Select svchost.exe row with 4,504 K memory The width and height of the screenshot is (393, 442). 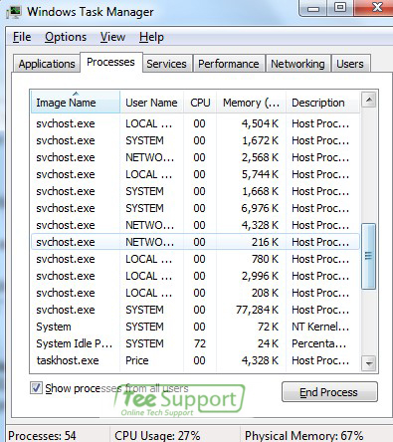[195, 123]
